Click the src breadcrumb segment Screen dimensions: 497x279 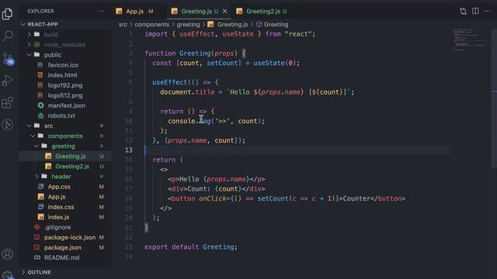(123, 24)
